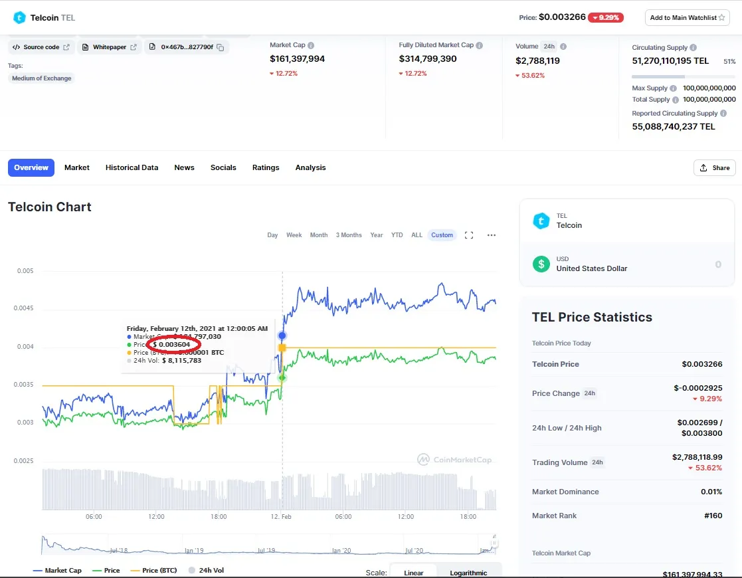Click the TEL Telcoin converter row
Screen dimensions: 742x578
click(x=627, y=221)
